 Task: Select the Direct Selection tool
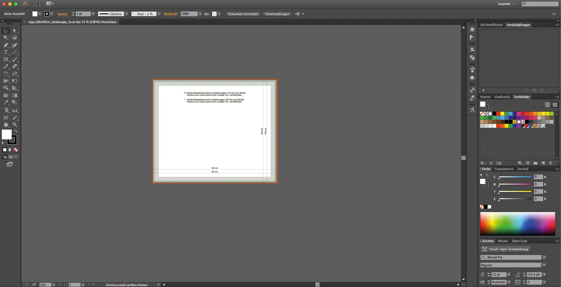coord(15,31)
